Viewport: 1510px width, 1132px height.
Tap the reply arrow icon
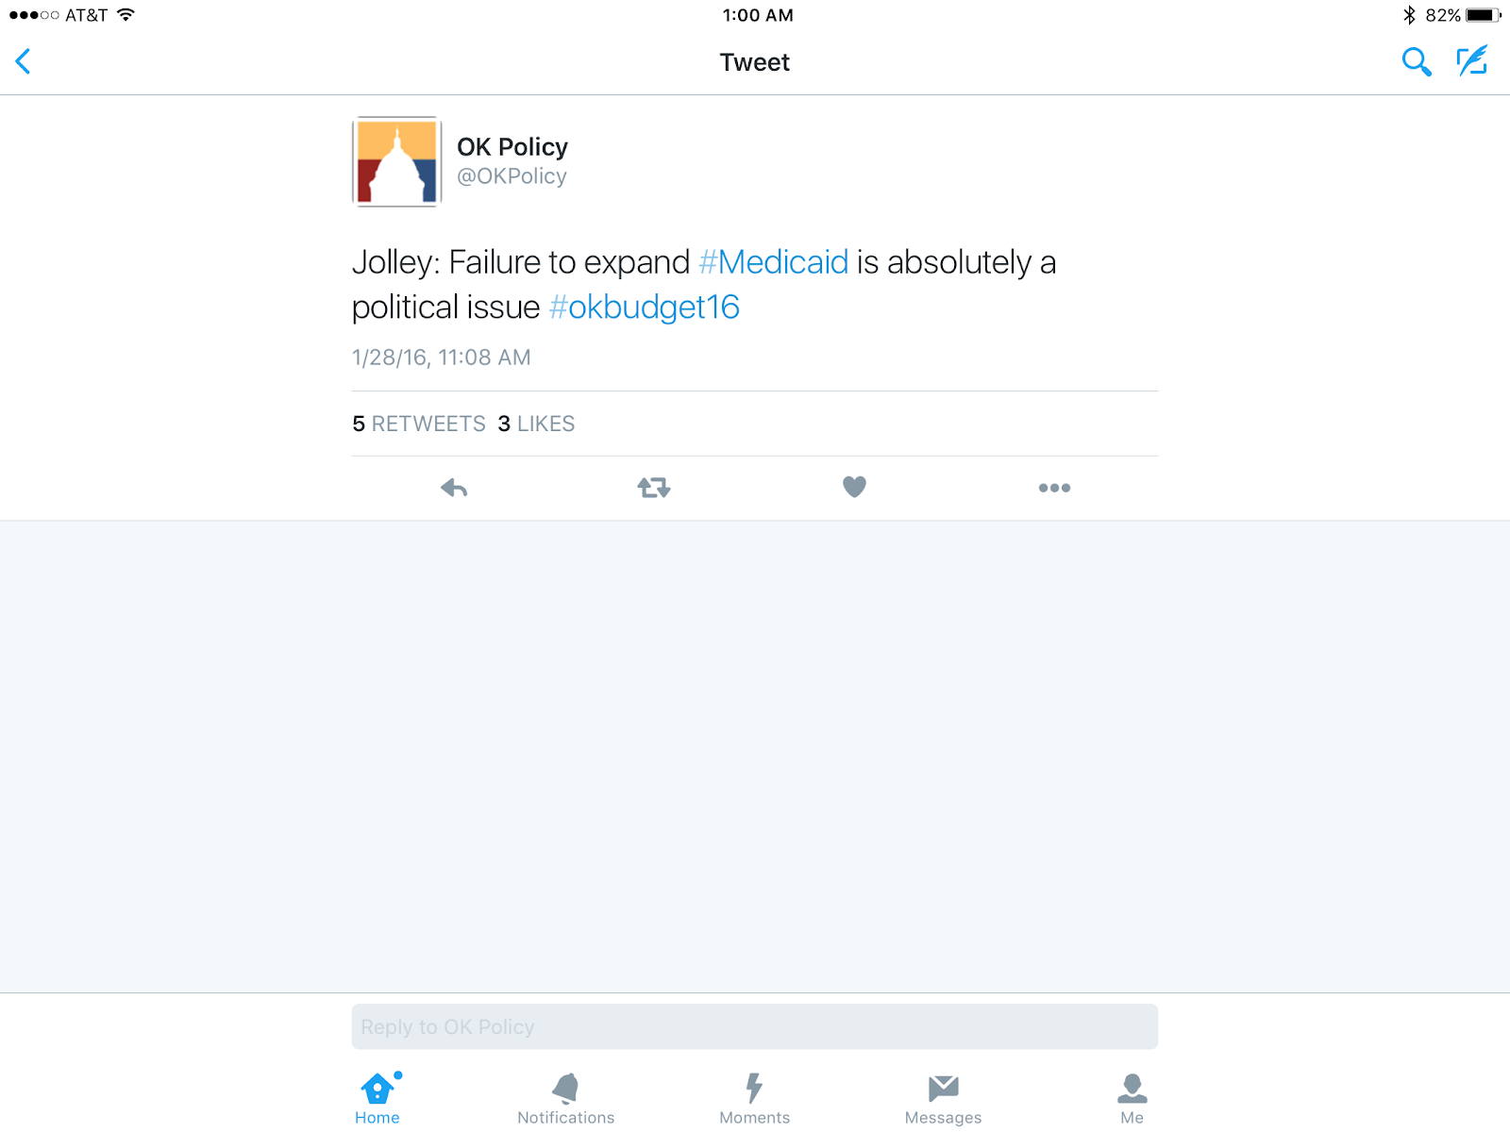tap(454, 488)
